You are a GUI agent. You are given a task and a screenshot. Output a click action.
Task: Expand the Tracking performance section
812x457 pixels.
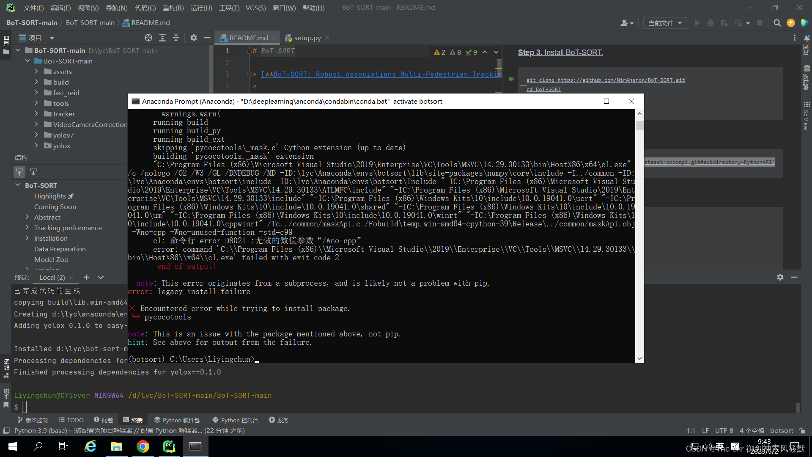[x=27, y=228]
